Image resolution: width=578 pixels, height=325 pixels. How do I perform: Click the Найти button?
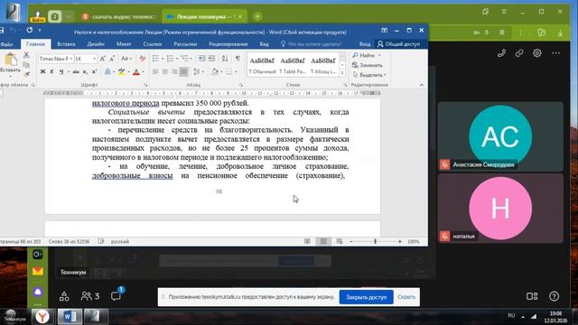363,55
